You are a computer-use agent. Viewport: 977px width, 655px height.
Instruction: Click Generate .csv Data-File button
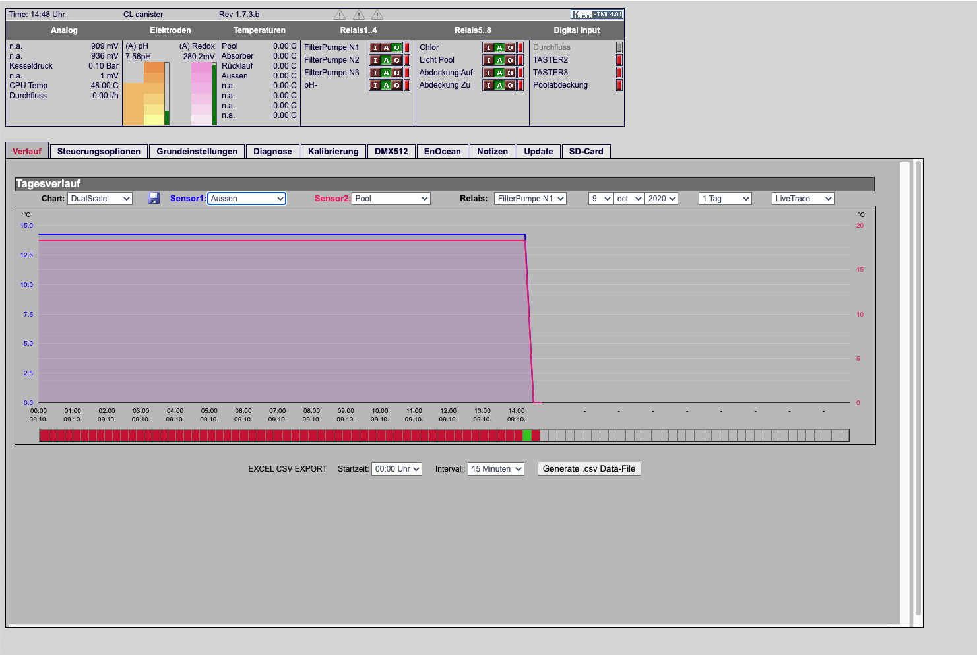click(x=589, y=469)
